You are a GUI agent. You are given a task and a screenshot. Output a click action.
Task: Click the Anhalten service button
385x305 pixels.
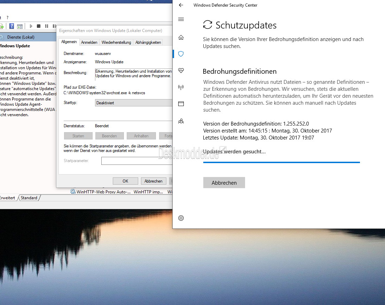click(141, 136)
